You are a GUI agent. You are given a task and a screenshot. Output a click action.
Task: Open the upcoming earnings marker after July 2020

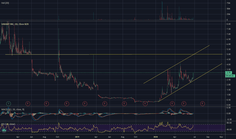click(x=202, y=104)
